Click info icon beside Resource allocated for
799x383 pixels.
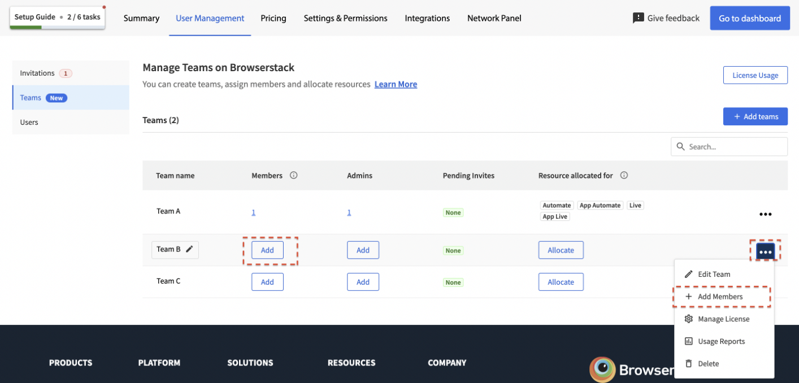point(624,176)
